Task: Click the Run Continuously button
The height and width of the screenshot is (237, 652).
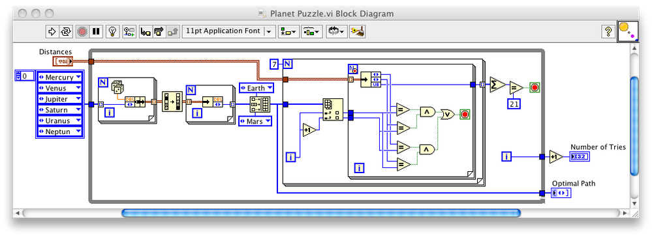Action: (66, 31)
